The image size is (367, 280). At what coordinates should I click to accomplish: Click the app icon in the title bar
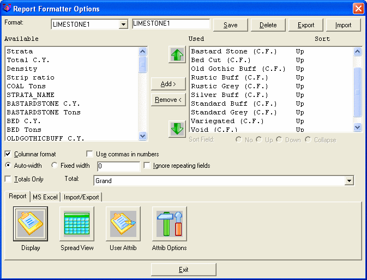(7, 8)
